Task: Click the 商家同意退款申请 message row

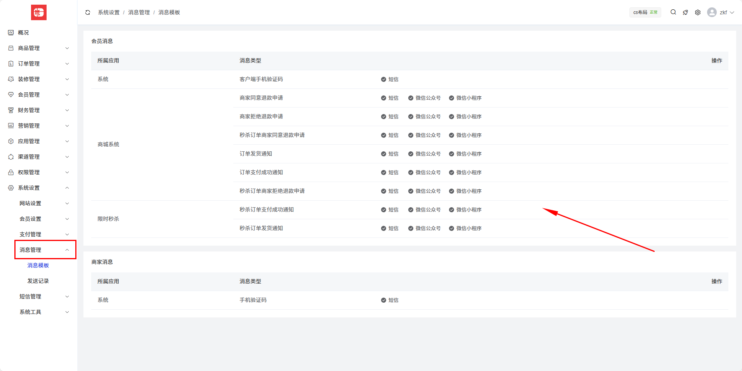Action: pyautogui.click(x=261, y=98)
